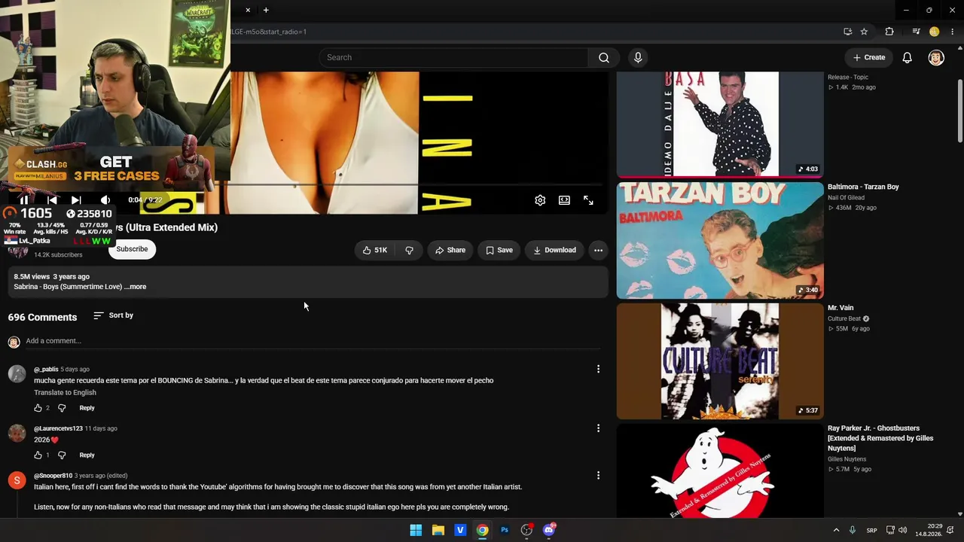Like the video with 51K likes
This screenshot has width=964, height=542.
point(375,250)
